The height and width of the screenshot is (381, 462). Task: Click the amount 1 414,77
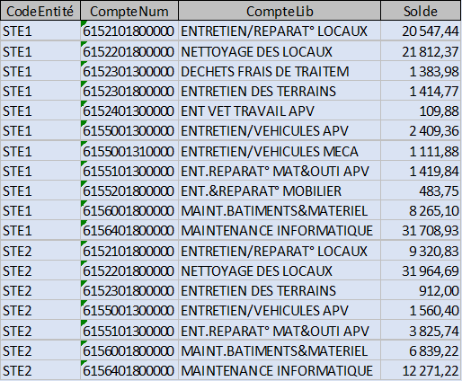coord(421,92)
